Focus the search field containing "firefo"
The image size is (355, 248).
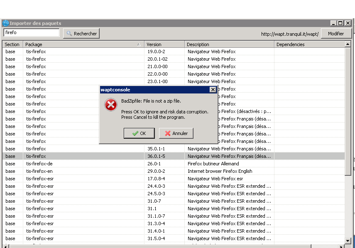pyautogui.click(x=32, y=32)
